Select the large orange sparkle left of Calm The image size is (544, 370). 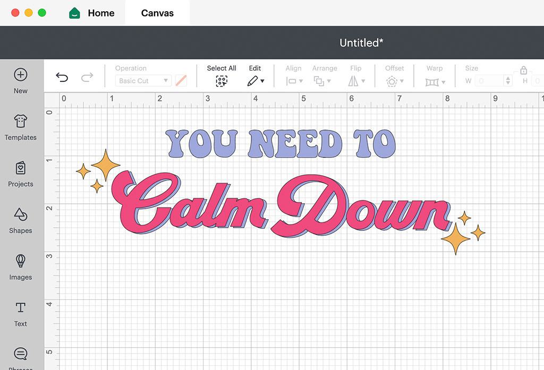106,166
